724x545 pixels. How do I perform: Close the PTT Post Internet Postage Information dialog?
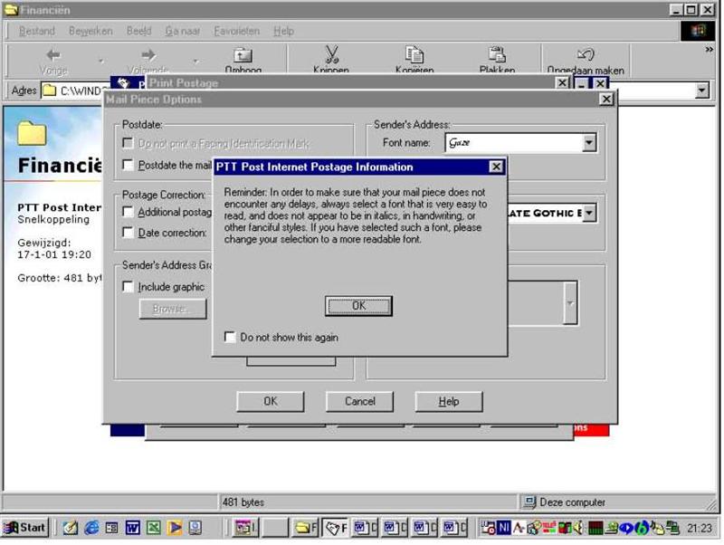[496, 167]
